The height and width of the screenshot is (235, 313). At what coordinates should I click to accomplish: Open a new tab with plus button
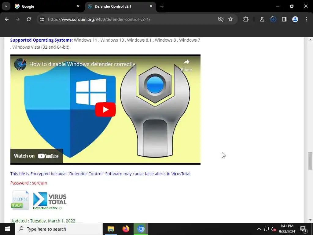pos(162,6)
